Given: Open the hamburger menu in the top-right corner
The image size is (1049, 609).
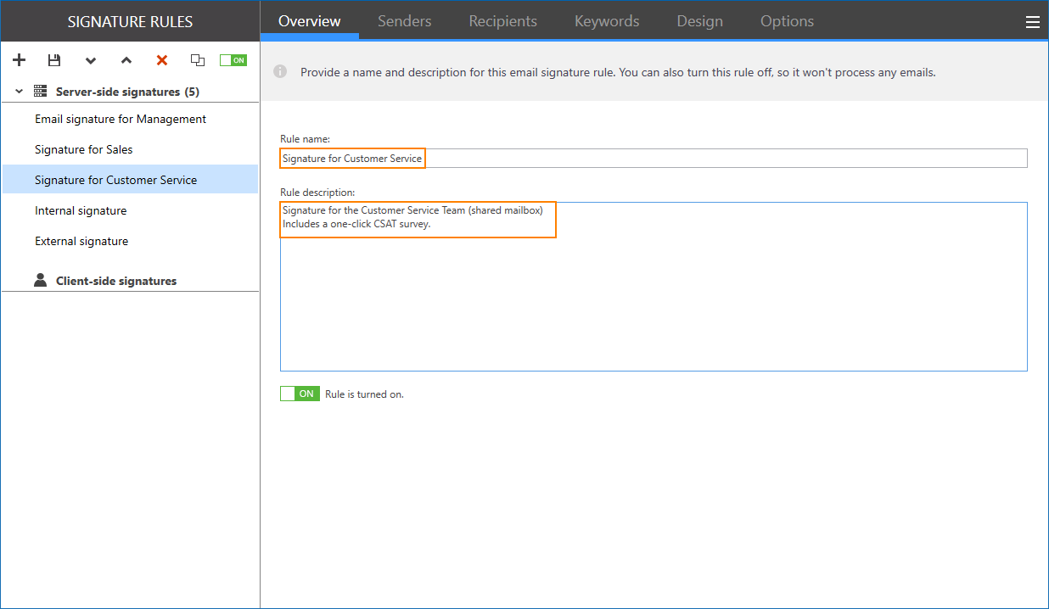Looking at the screenshot, I should tap(1032, 21).
